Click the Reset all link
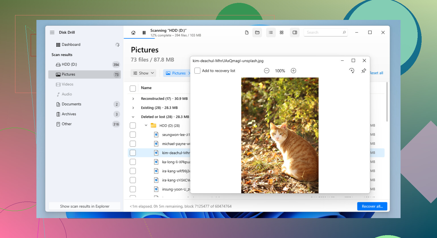This screenshot has width=437, height=238. click(x=376, y=73)
